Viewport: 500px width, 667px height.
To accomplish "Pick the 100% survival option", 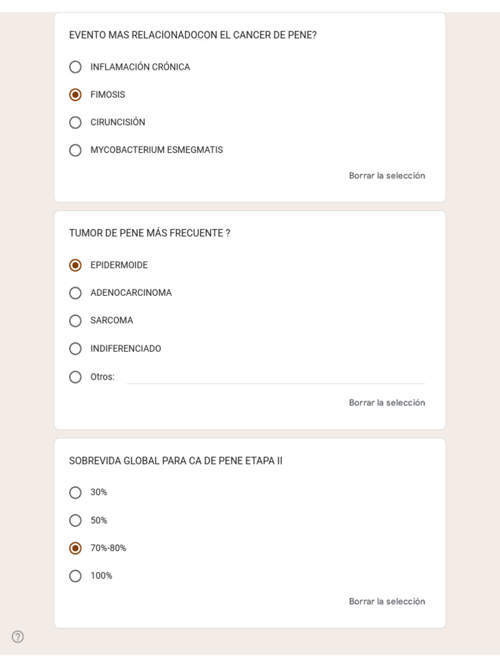I will point(76,576).
